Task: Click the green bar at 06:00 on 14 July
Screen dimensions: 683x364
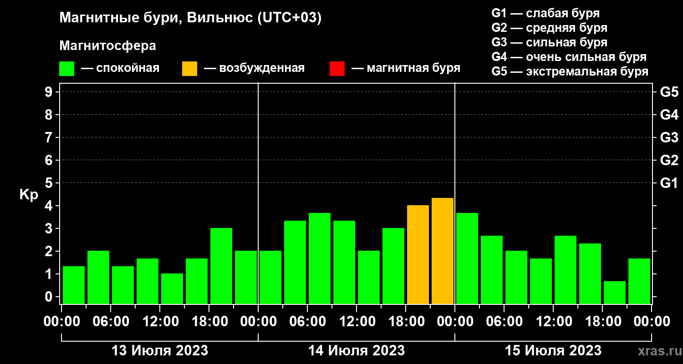Action: click(320, 258)
